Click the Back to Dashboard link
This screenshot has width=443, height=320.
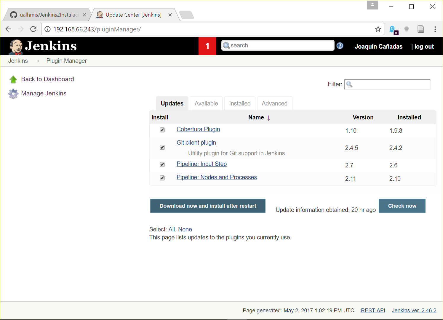[x=47, y=79]
